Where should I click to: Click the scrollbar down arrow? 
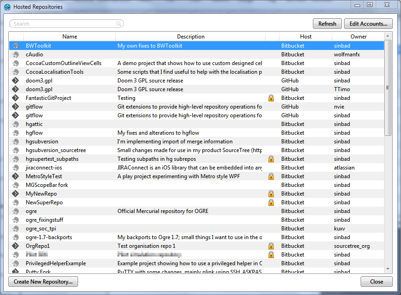[388, 269]
